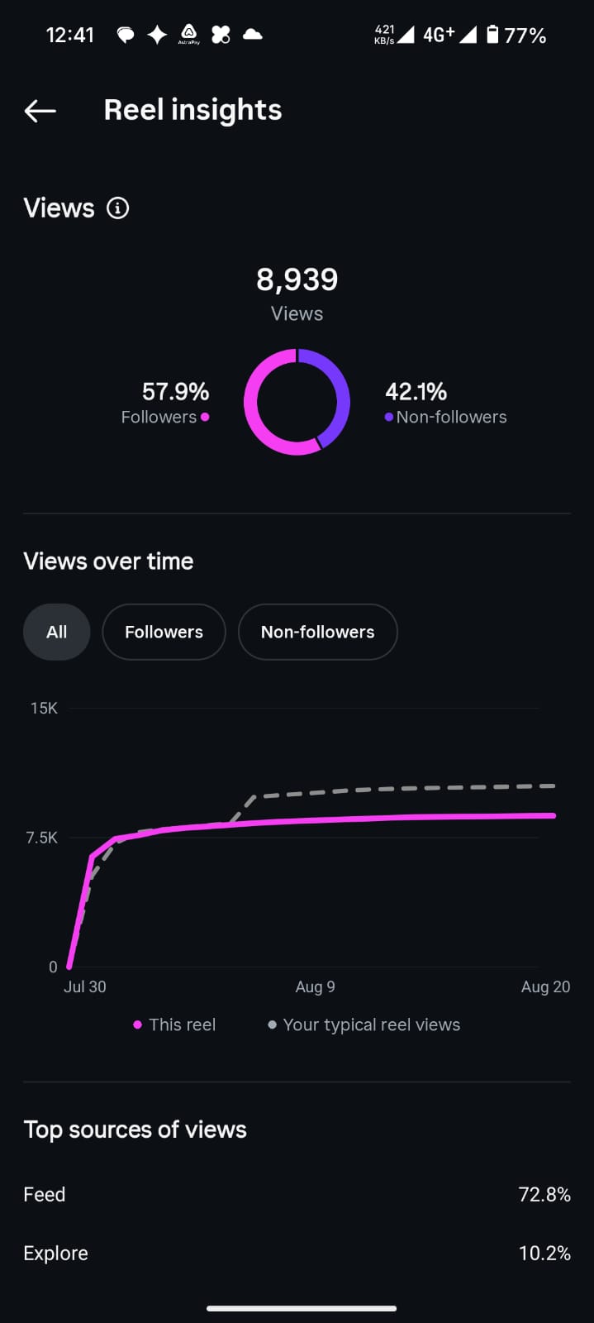
Task: Tap the sparkle notification icon
Action: click(x=157, y=35)
